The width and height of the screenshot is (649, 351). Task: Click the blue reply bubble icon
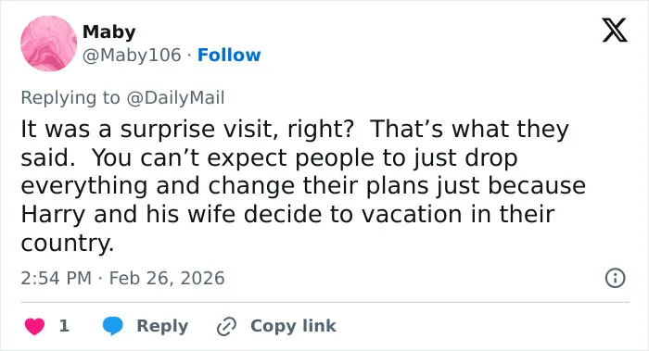(x=112, y=326)
